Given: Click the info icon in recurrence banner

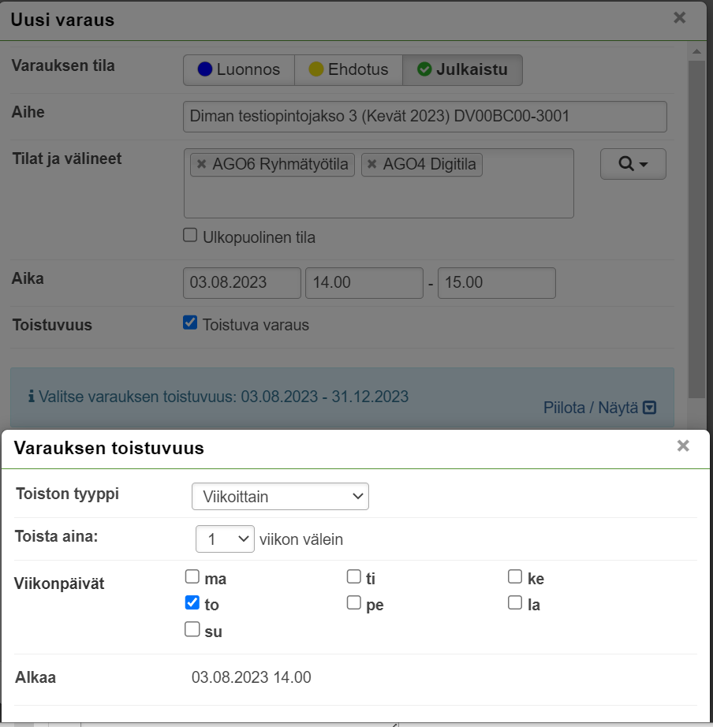Looking at the screenshot, I should coord(31,397).
